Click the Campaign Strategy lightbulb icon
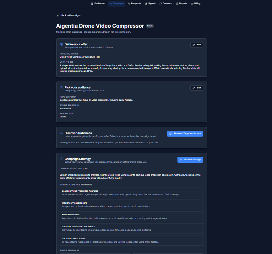The height and width of the screenshot is (254, 272). (x=62, y=159)
